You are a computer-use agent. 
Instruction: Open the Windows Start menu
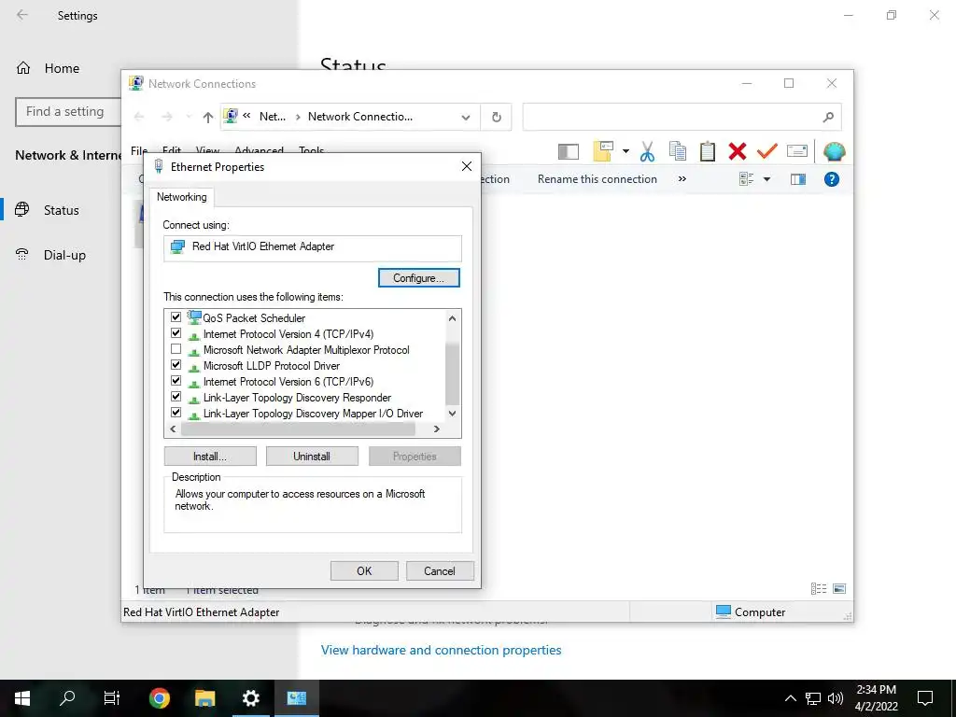(x=22, y=698)
